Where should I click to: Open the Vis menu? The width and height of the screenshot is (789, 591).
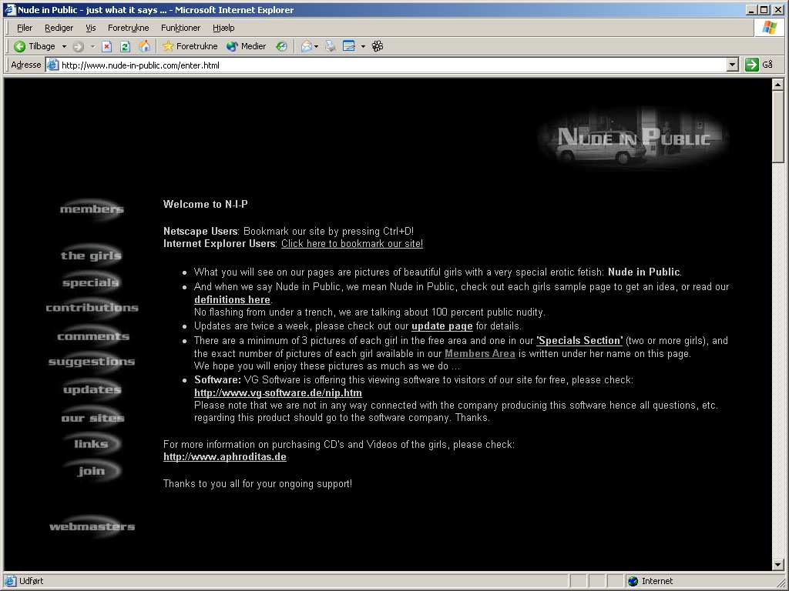(91, 28)
